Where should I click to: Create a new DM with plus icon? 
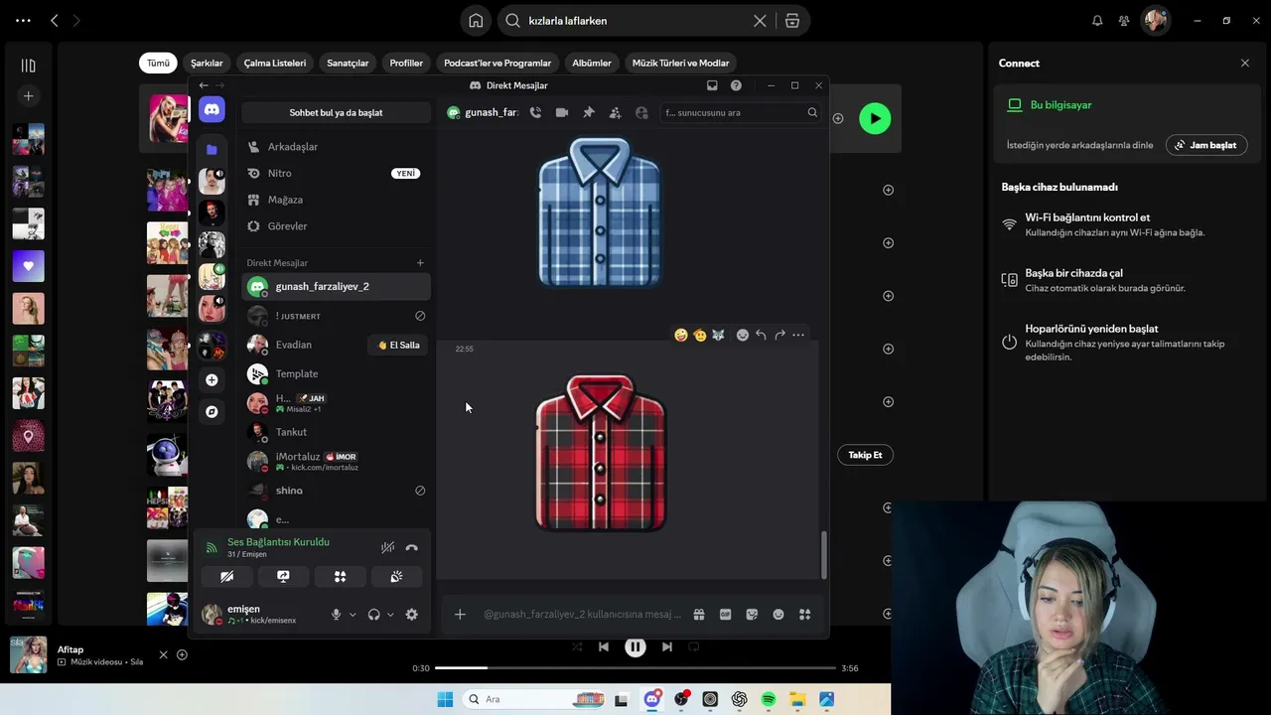pyautogui.click(x=420, y=263)
